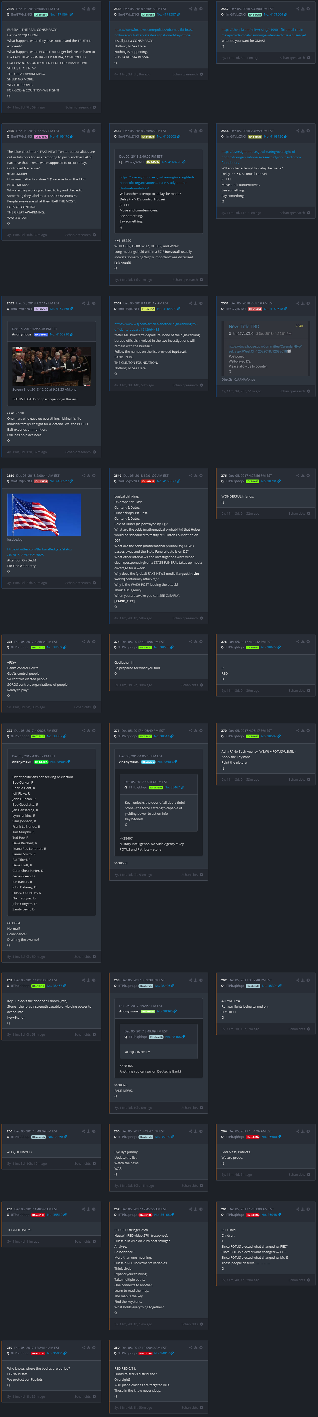Click the share icon on post 2559
The width and height of the screenshot is (318, 1417).
click(83, 9)
